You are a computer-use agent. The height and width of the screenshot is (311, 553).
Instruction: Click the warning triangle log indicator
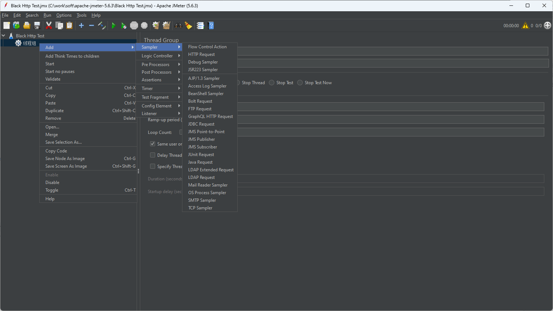[525, 25]
